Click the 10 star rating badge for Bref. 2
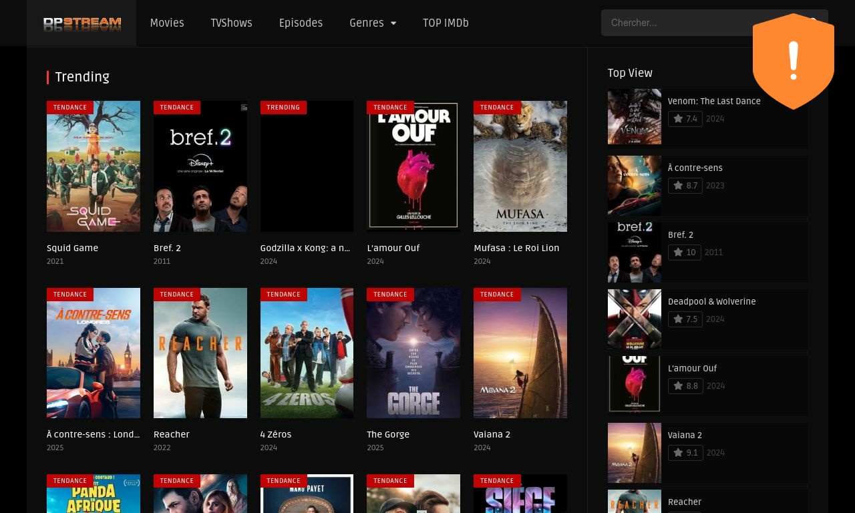Image resolution: width=855 pixels, height=513 pixels. click(685, 252)
